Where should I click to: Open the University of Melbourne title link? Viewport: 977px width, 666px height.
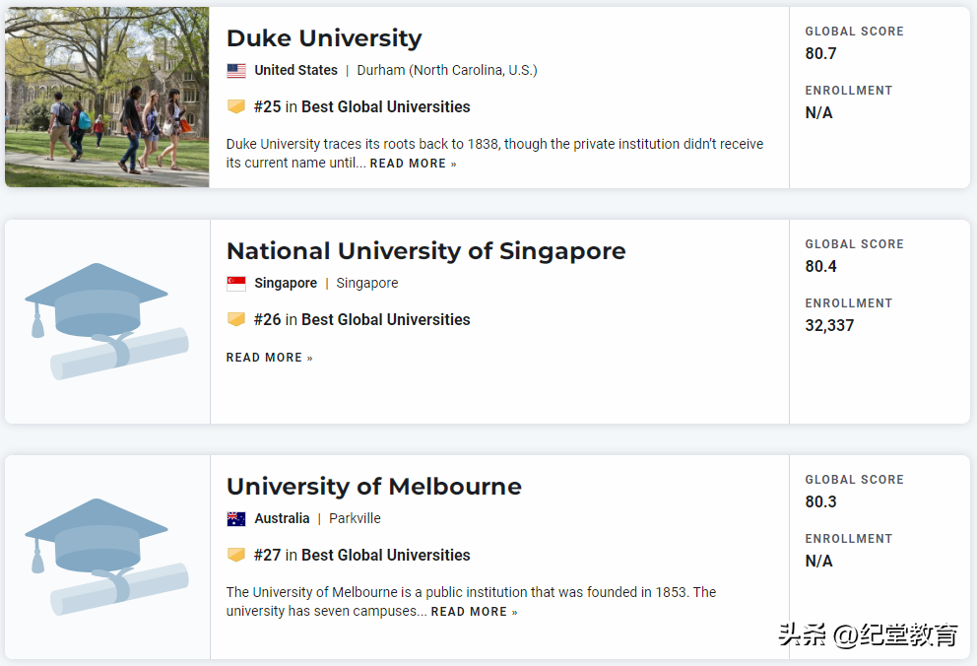click(374, 487)
